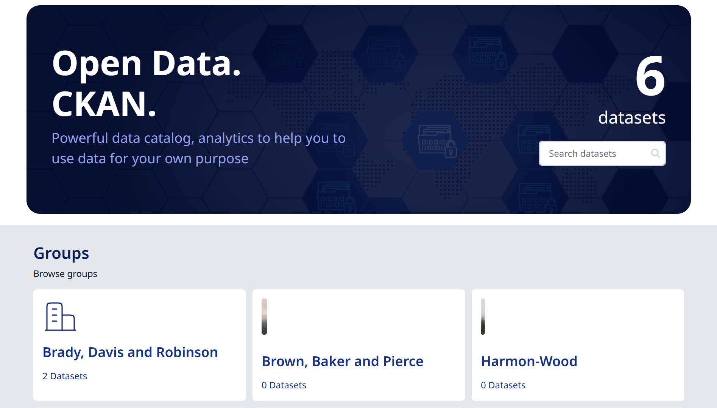Viewport: 717px width, 408px height.
Task: Click 0 Datasets under Harmon-Wood
Action: point(503,385)
